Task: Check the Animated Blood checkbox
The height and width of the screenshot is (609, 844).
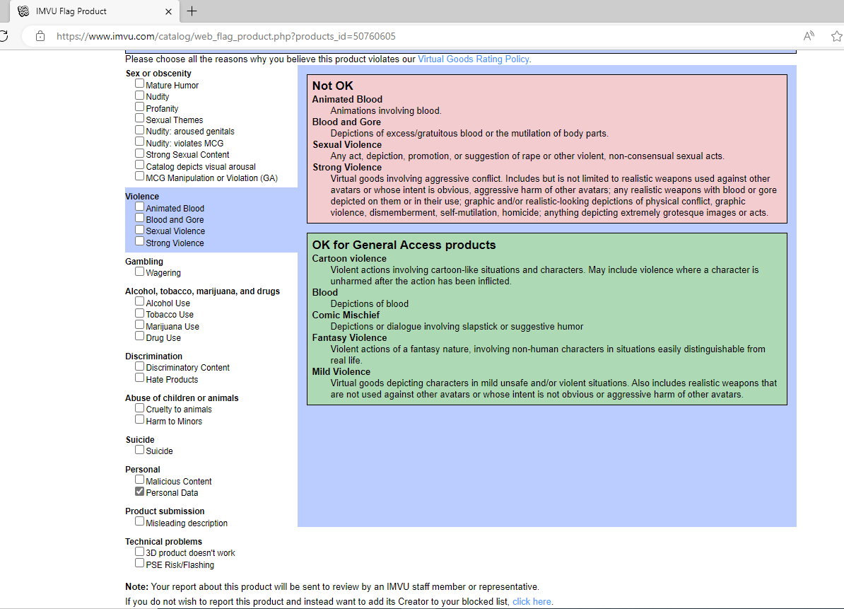Action: [139, 207]
